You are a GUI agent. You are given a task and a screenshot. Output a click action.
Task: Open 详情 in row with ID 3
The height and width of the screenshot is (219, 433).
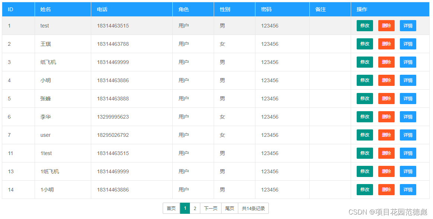pos(408,62)
